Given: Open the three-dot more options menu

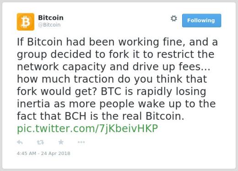Looking at the screenshot, I should [81, 142].
